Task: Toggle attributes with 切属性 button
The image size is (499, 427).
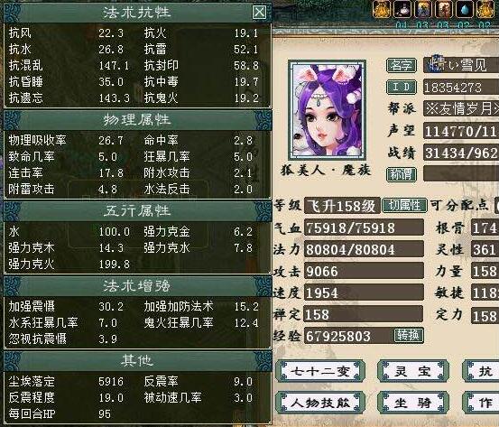Action: (x=404, y=206)
